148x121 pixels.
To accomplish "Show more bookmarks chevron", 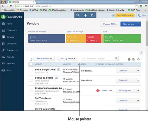I will [x=146, y=10].
